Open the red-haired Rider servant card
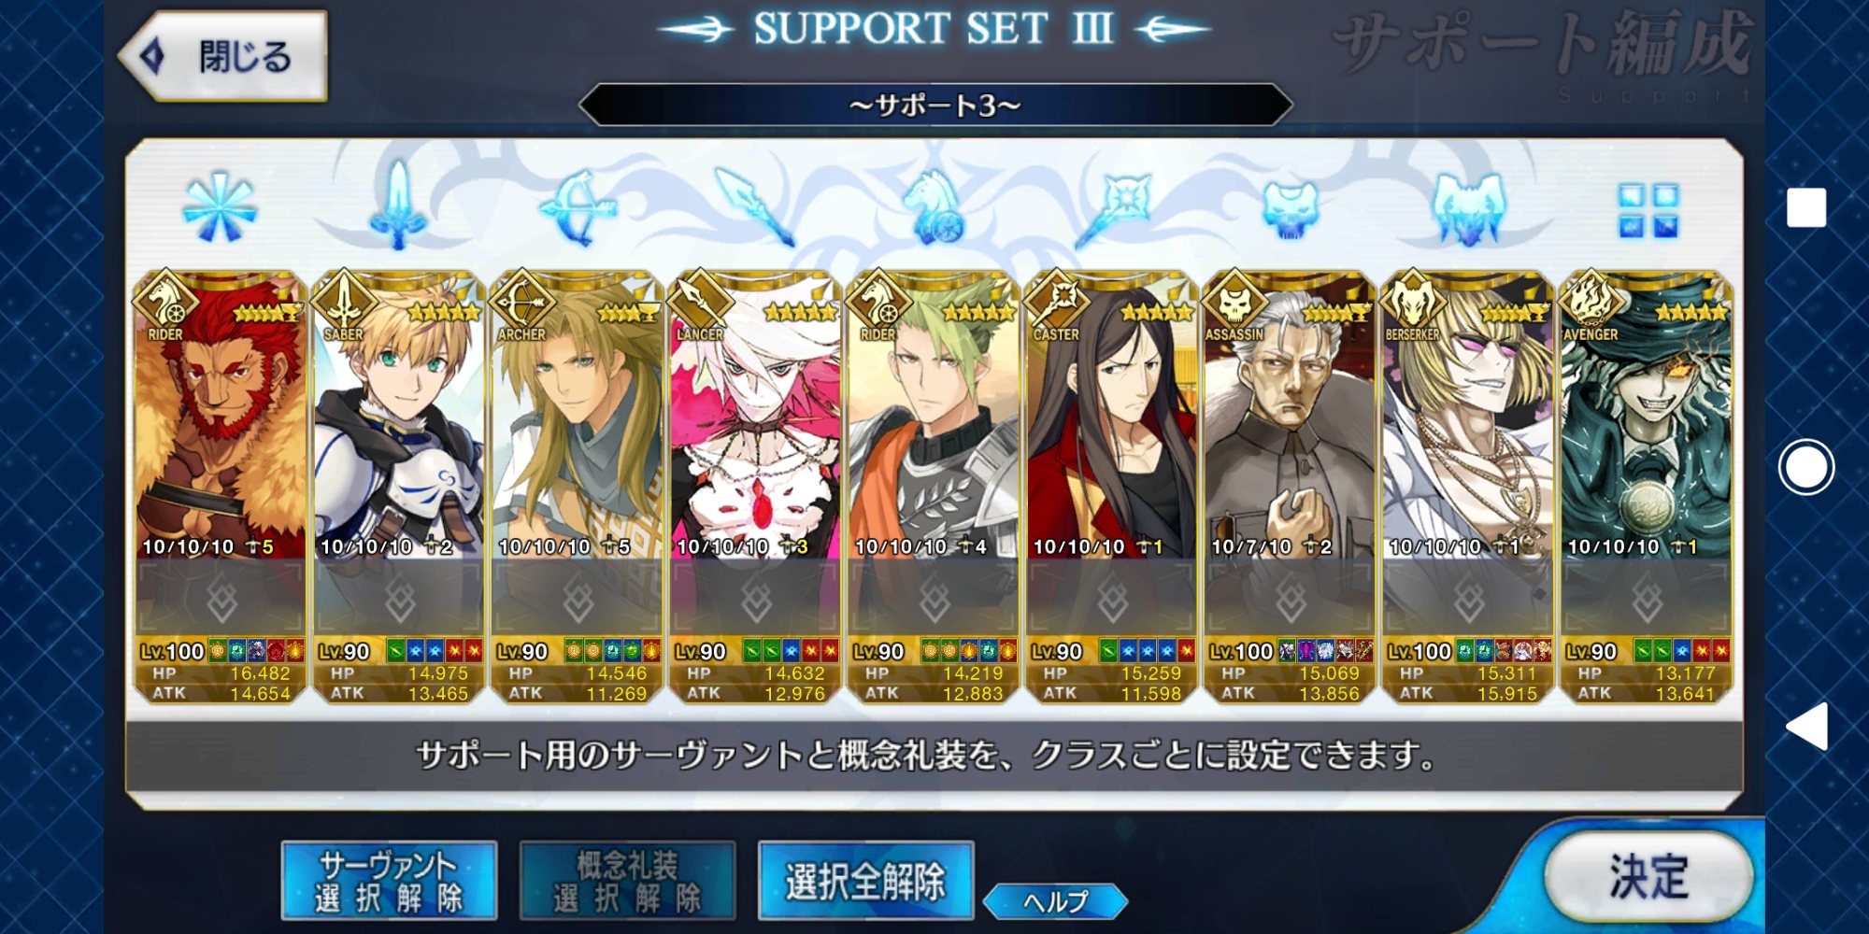The width and height of the screenshot is (1869, 934). pyautogui.click(x=221, y=416)
